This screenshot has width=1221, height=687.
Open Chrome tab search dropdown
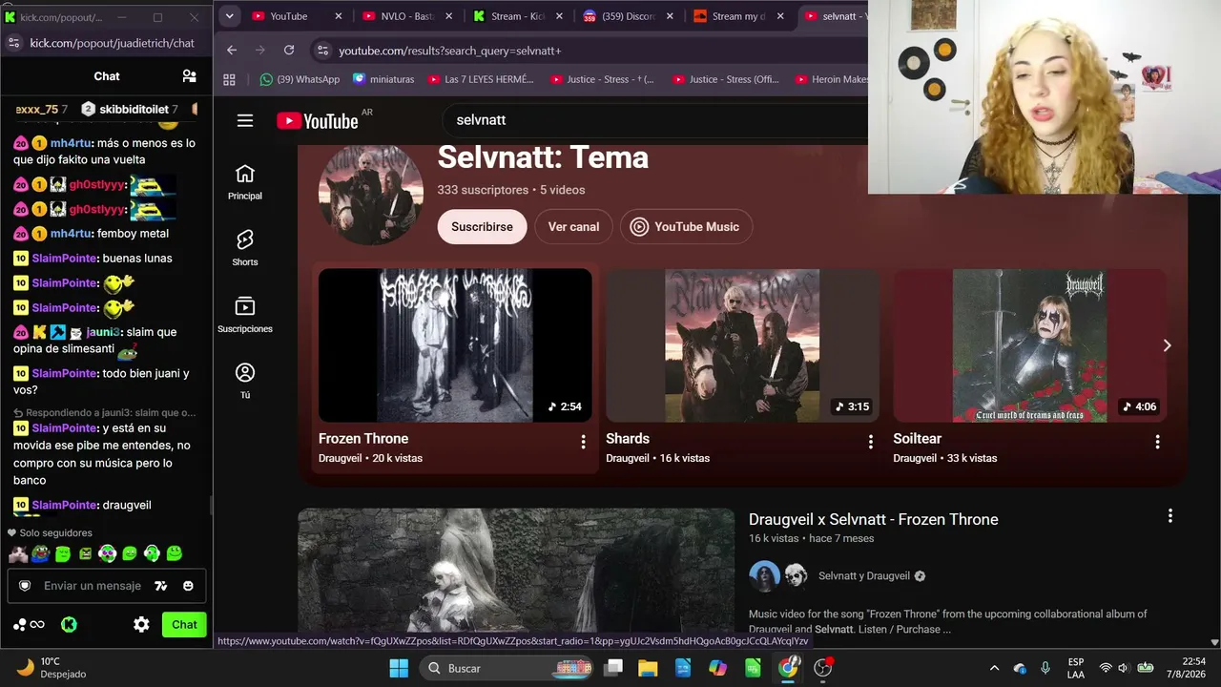[229, 16]
